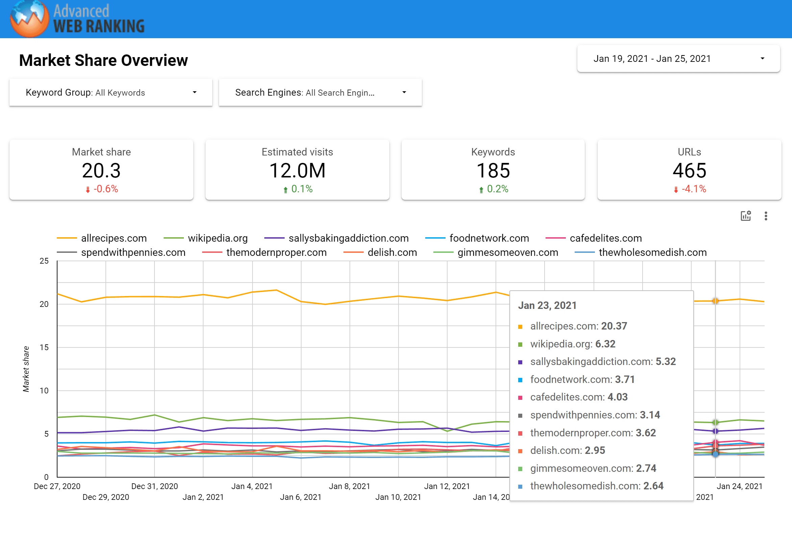Screen dimensions: 792x534
Task: Click gimmesomeoven.com: 2.74 in the tooltip
Action: (x=593, y=468)
